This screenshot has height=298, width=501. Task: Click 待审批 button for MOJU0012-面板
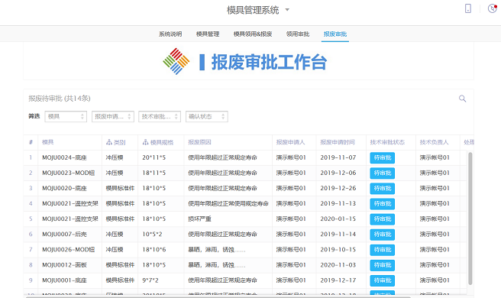tap(383, 265)
